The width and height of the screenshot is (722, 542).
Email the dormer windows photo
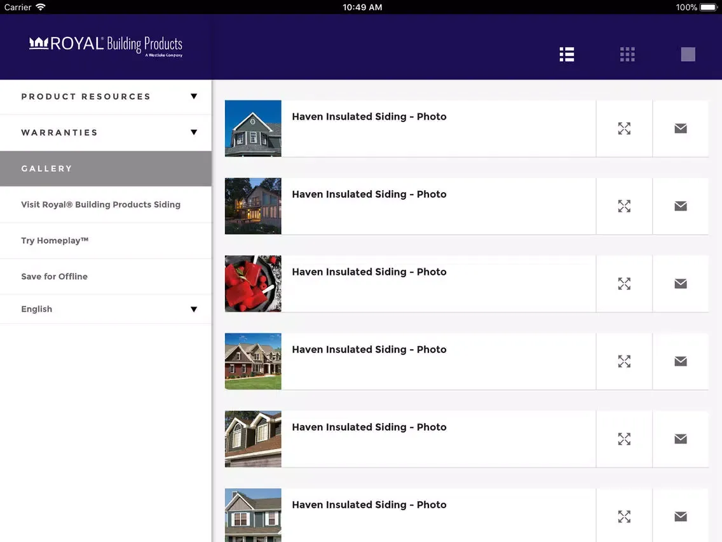pos(681,439)
